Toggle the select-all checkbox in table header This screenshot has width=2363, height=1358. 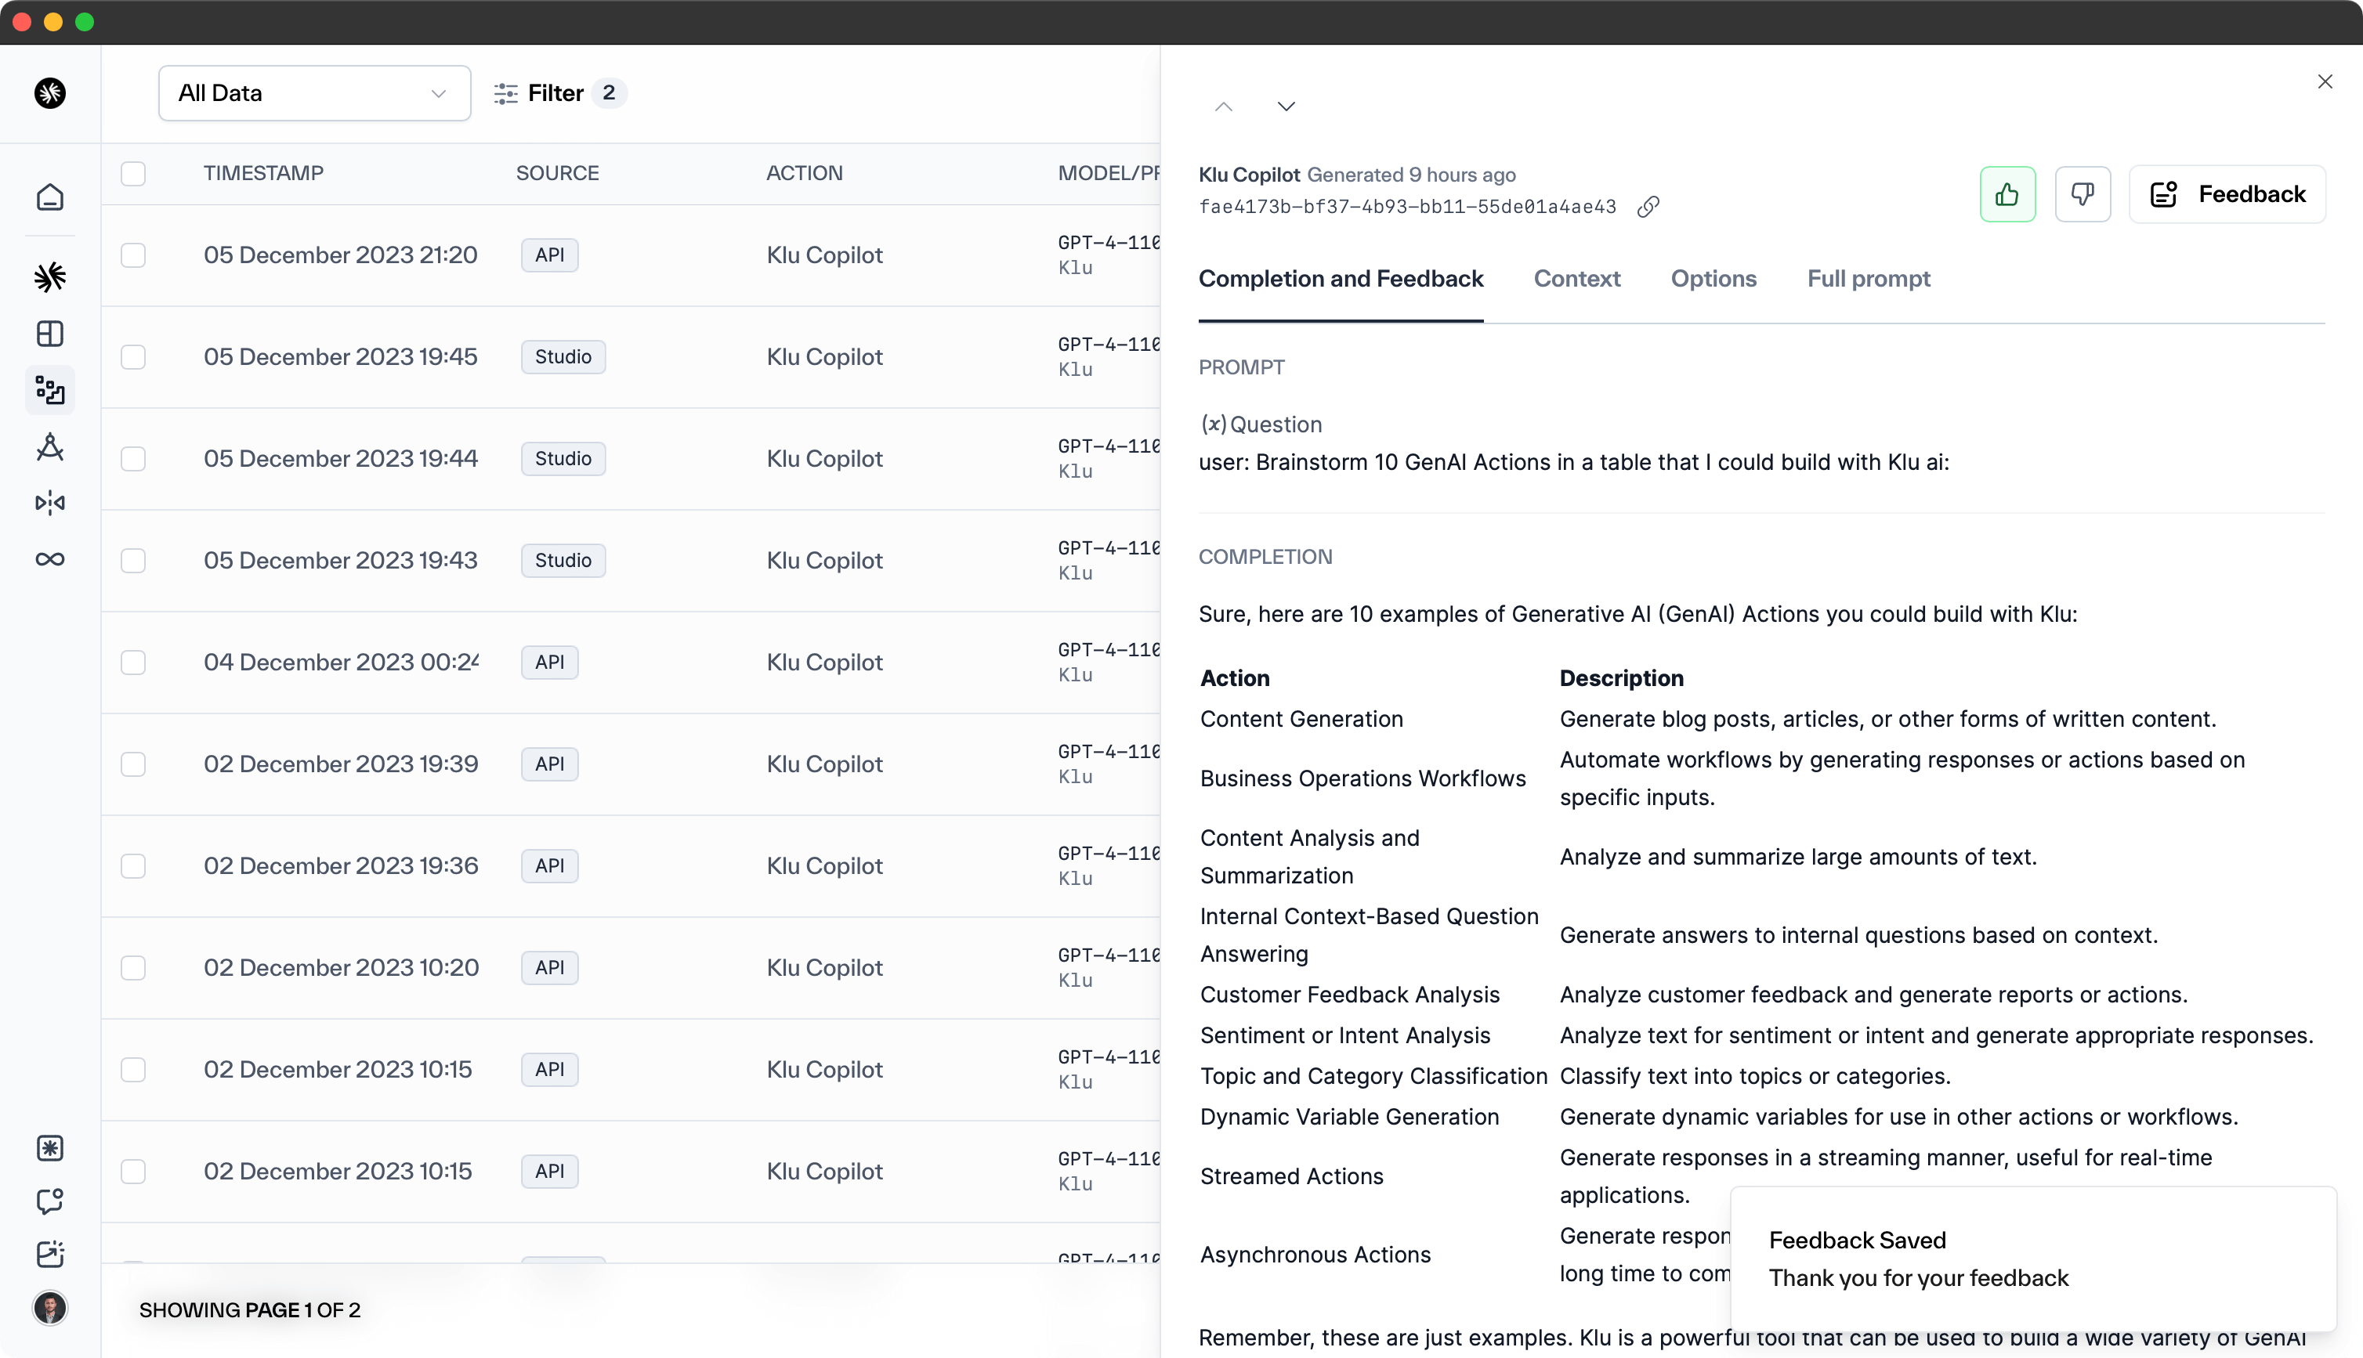click(x=133, y=174)
